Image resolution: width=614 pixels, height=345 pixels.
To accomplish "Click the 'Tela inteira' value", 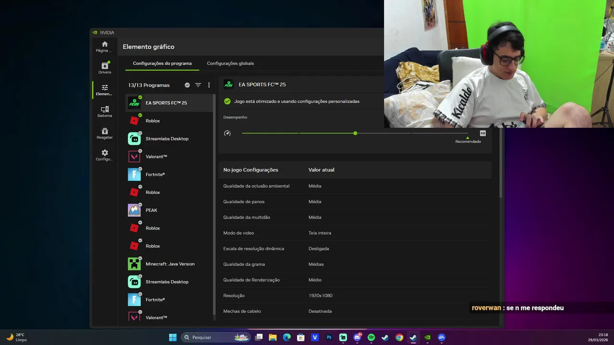I will (x=320, y=233).
